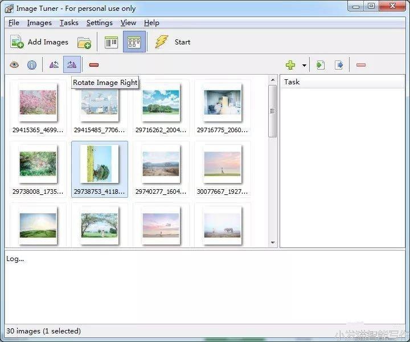
Task: Open the Tasks menu
Action: click(x=69, y=23)
